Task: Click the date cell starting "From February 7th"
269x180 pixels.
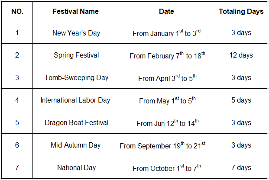Action: pos(167,56)
